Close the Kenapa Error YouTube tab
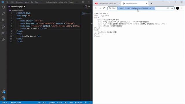The width and height of the screenshot is (185, 104). [x=119, y=3]
